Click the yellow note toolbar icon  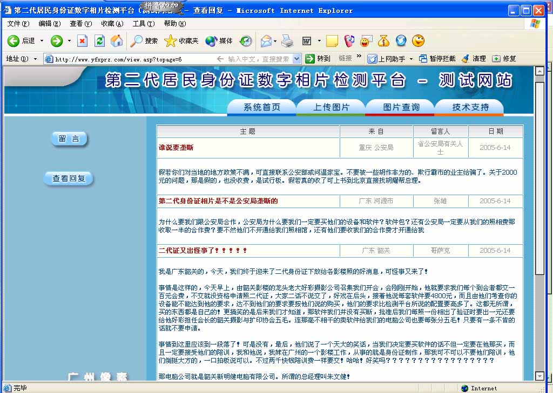(332, 41)
